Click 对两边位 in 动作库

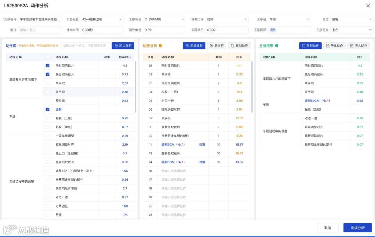coord(62,206)
